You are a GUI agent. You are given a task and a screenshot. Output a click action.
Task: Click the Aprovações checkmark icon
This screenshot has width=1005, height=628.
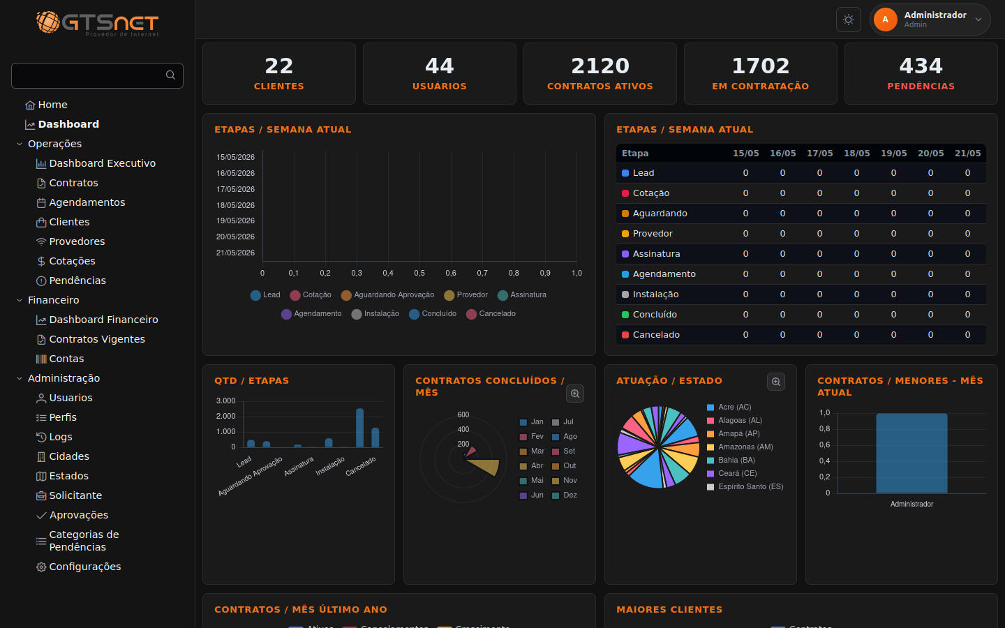click(x=41, y=516)
